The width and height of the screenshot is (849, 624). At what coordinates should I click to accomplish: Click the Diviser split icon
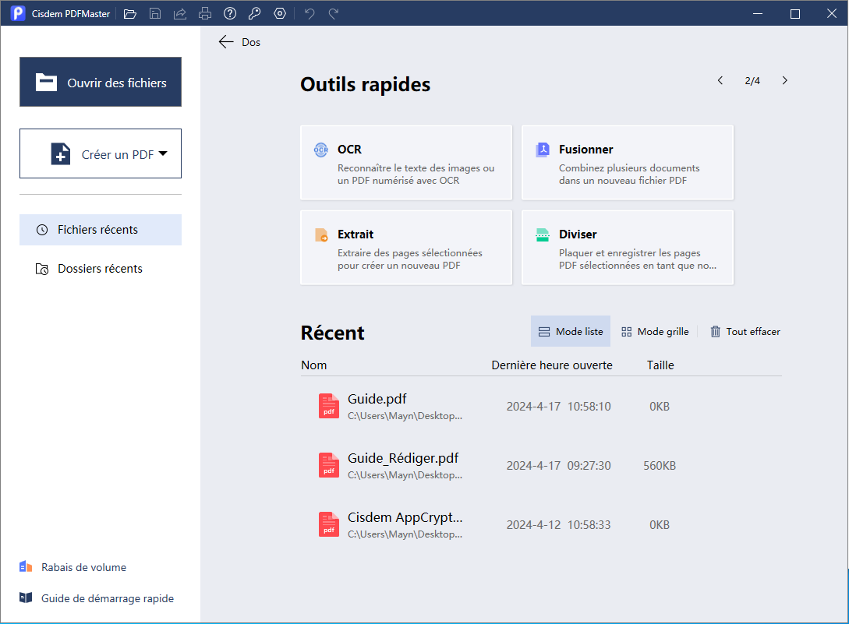[x=543, y=235]
